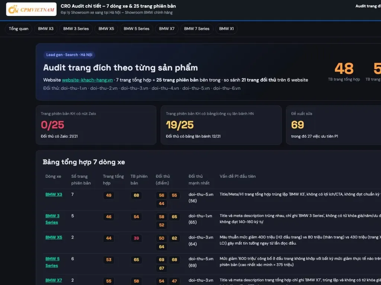Click the 69 Đề xuất sửa value

297,125
